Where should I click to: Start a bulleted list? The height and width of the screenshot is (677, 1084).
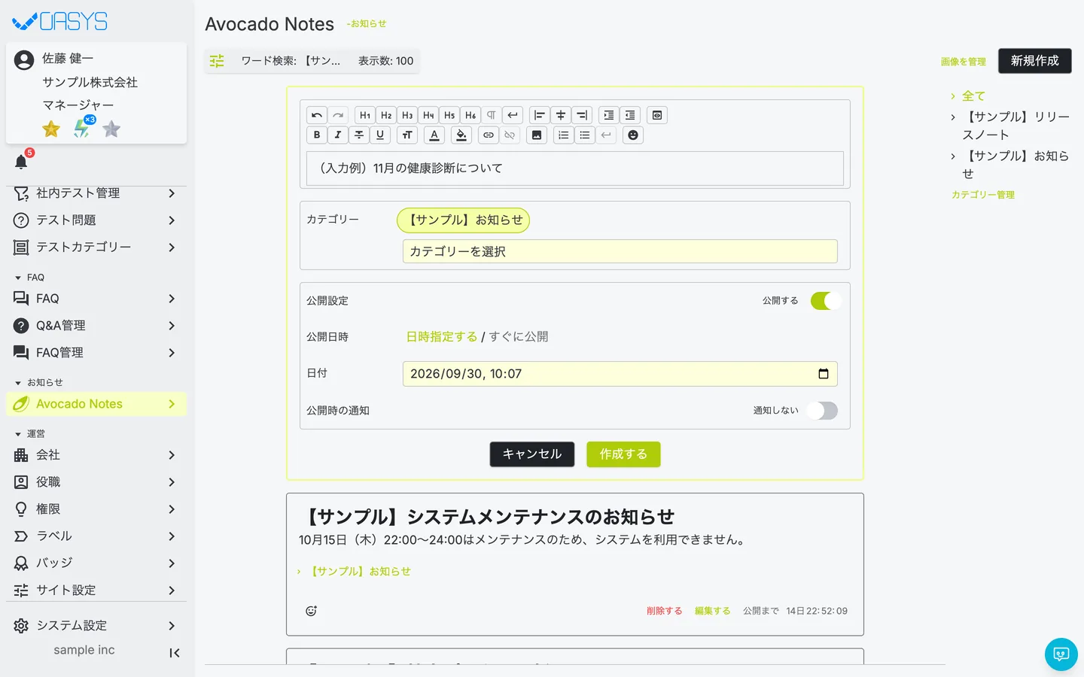tap(585, 135)
